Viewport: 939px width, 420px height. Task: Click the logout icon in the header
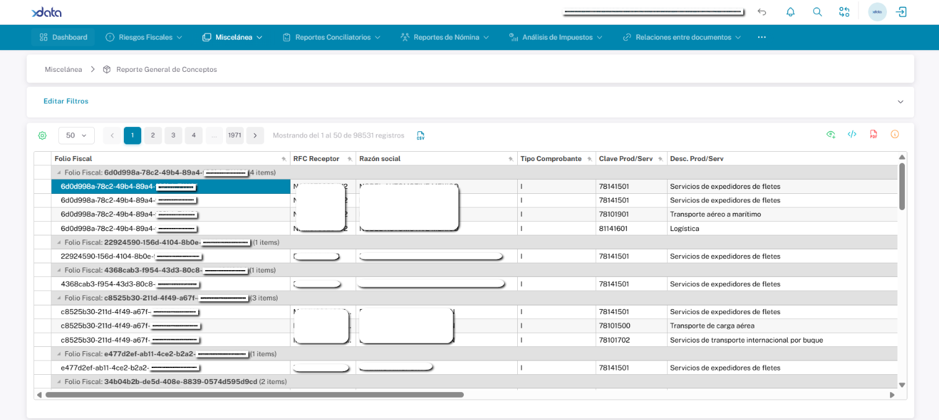click(901, 12)
